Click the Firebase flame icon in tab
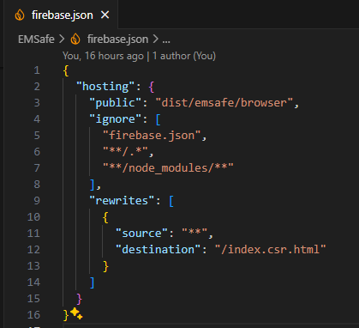Screen dimensions: 359x328 20,15
